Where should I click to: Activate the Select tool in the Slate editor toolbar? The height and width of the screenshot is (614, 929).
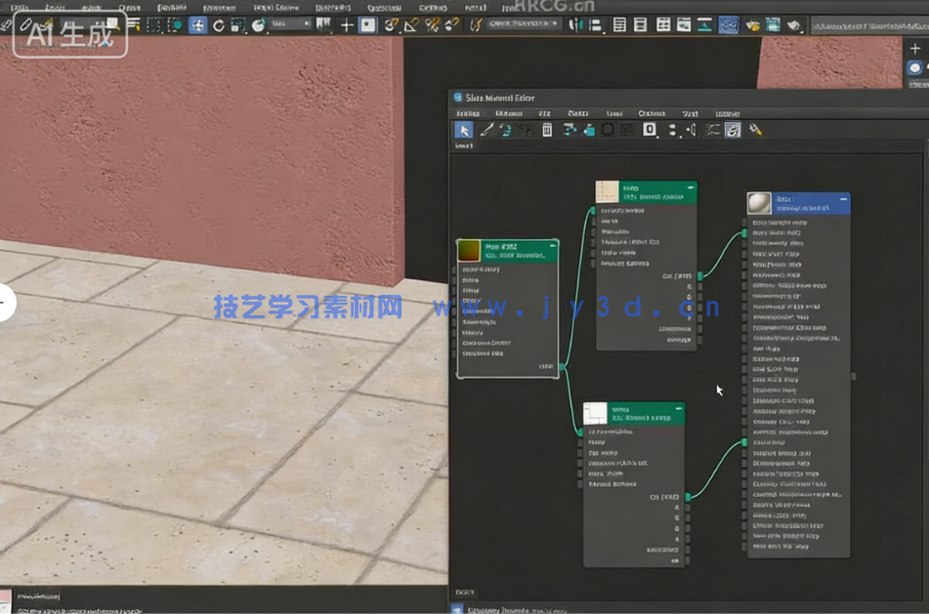coord(464,130)
